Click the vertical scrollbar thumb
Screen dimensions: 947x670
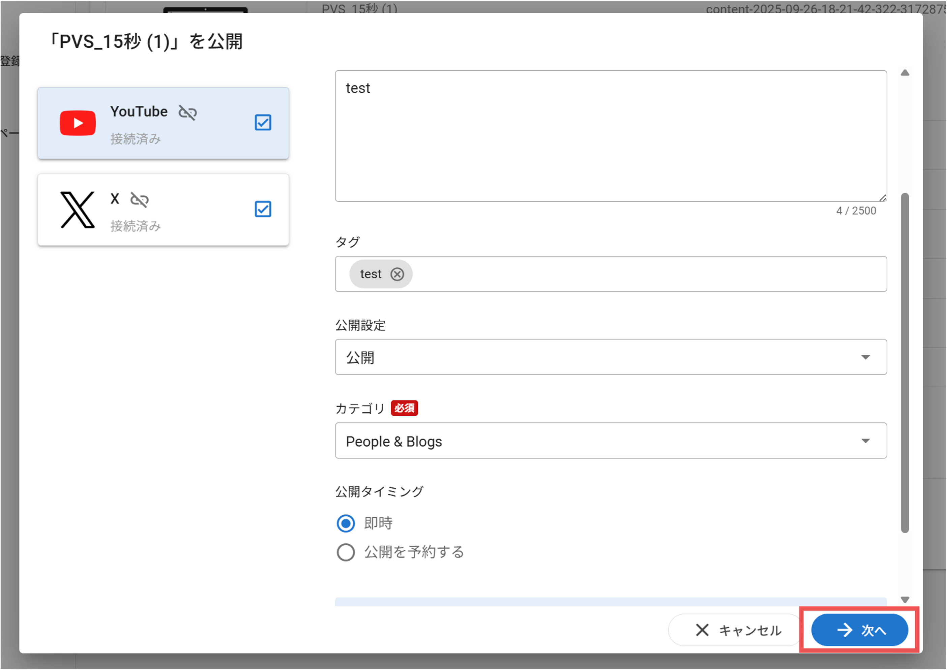coord(905,363)
